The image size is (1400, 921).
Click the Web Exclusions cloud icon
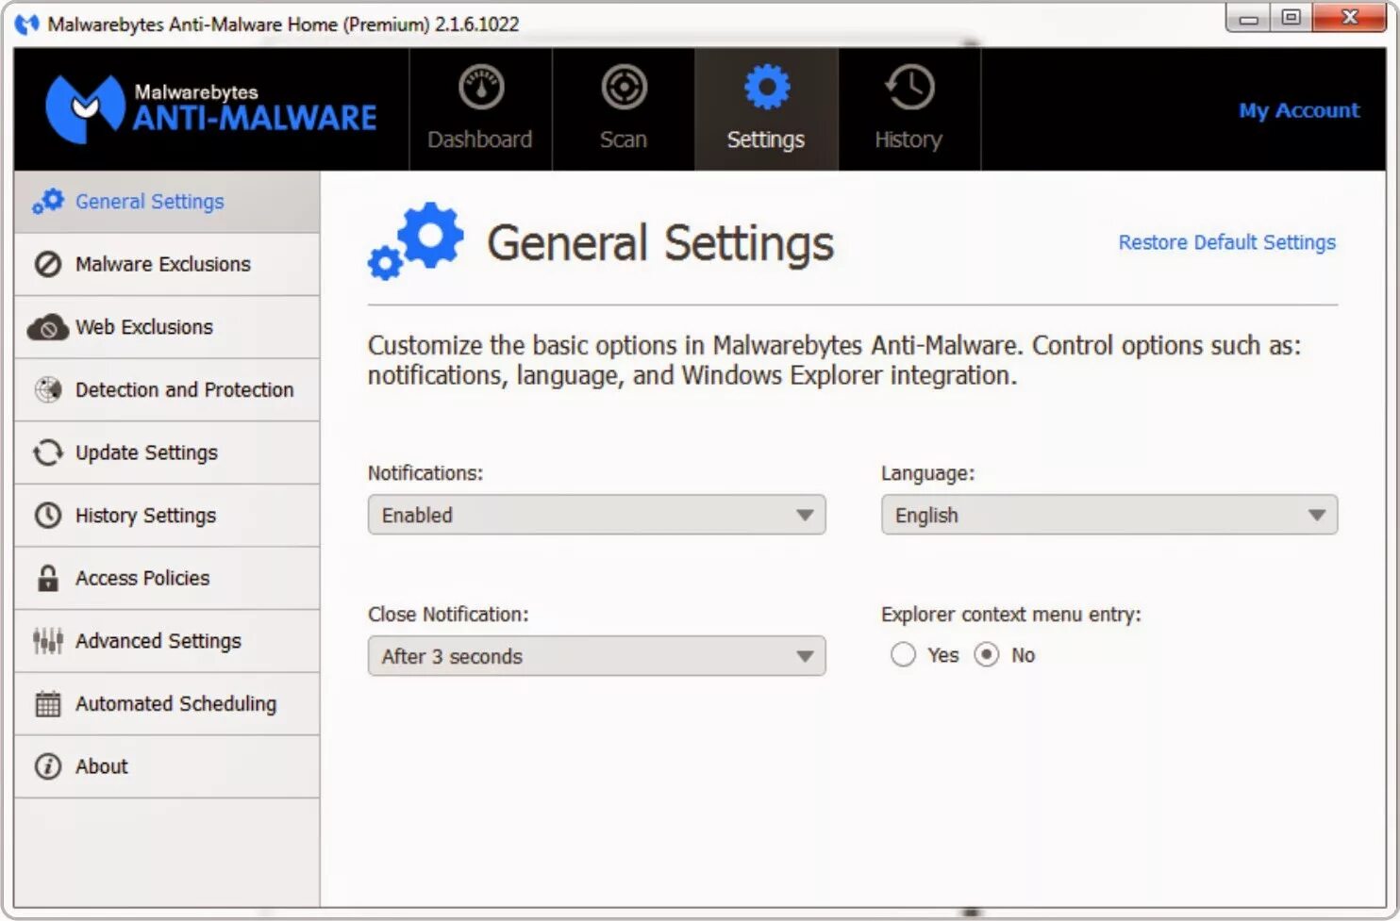coord(48,327)
